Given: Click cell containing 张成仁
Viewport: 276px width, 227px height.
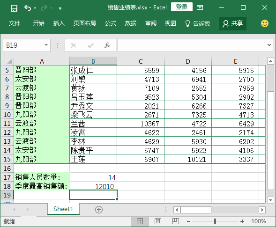Looking at the screenshot, I should pyautogui.click(x=93, y=70).
